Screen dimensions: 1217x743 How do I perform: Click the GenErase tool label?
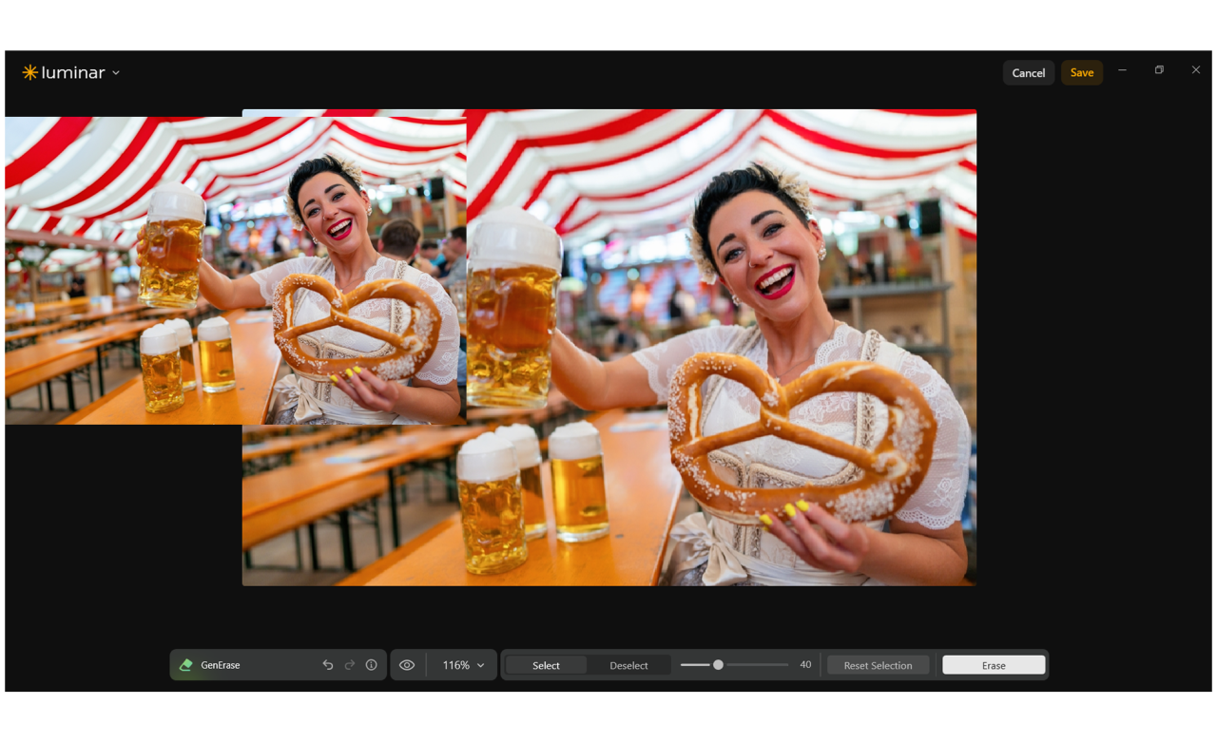point(221,665)
